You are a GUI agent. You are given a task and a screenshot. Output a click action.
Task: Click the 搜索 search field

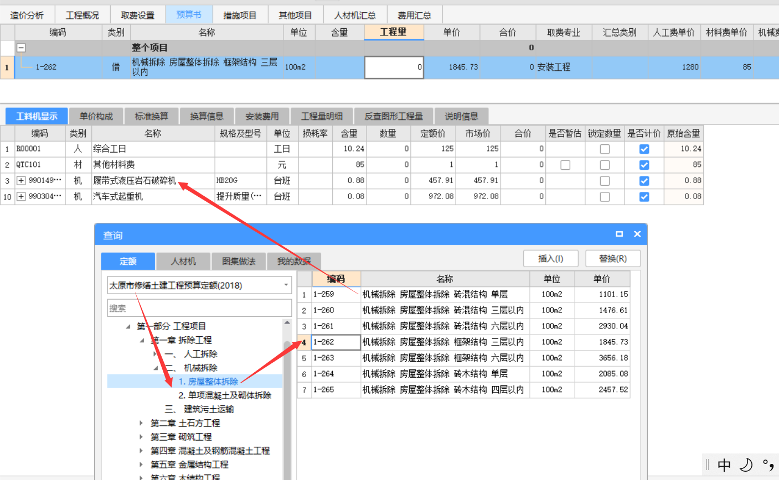point(199,308)
